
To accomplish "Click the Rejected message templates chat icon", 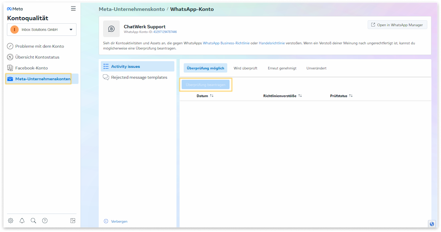I will pyautogui.click(x=106, y=77).
